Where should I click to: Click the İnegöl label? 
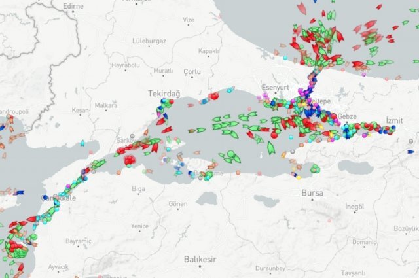[355, 207]
